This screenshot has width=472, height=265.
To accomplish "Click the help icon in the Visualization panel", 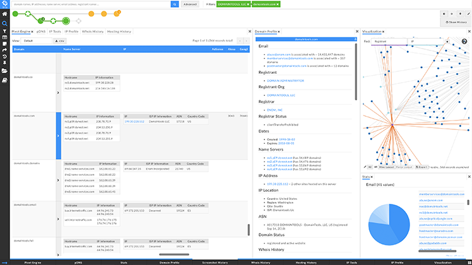I will click(464, 42).
